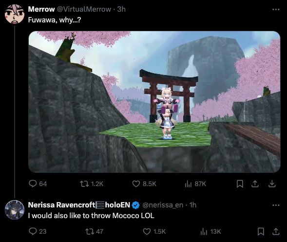Share Merrow's tweet via share icon

pyautogui.click(x=255, y=184)
